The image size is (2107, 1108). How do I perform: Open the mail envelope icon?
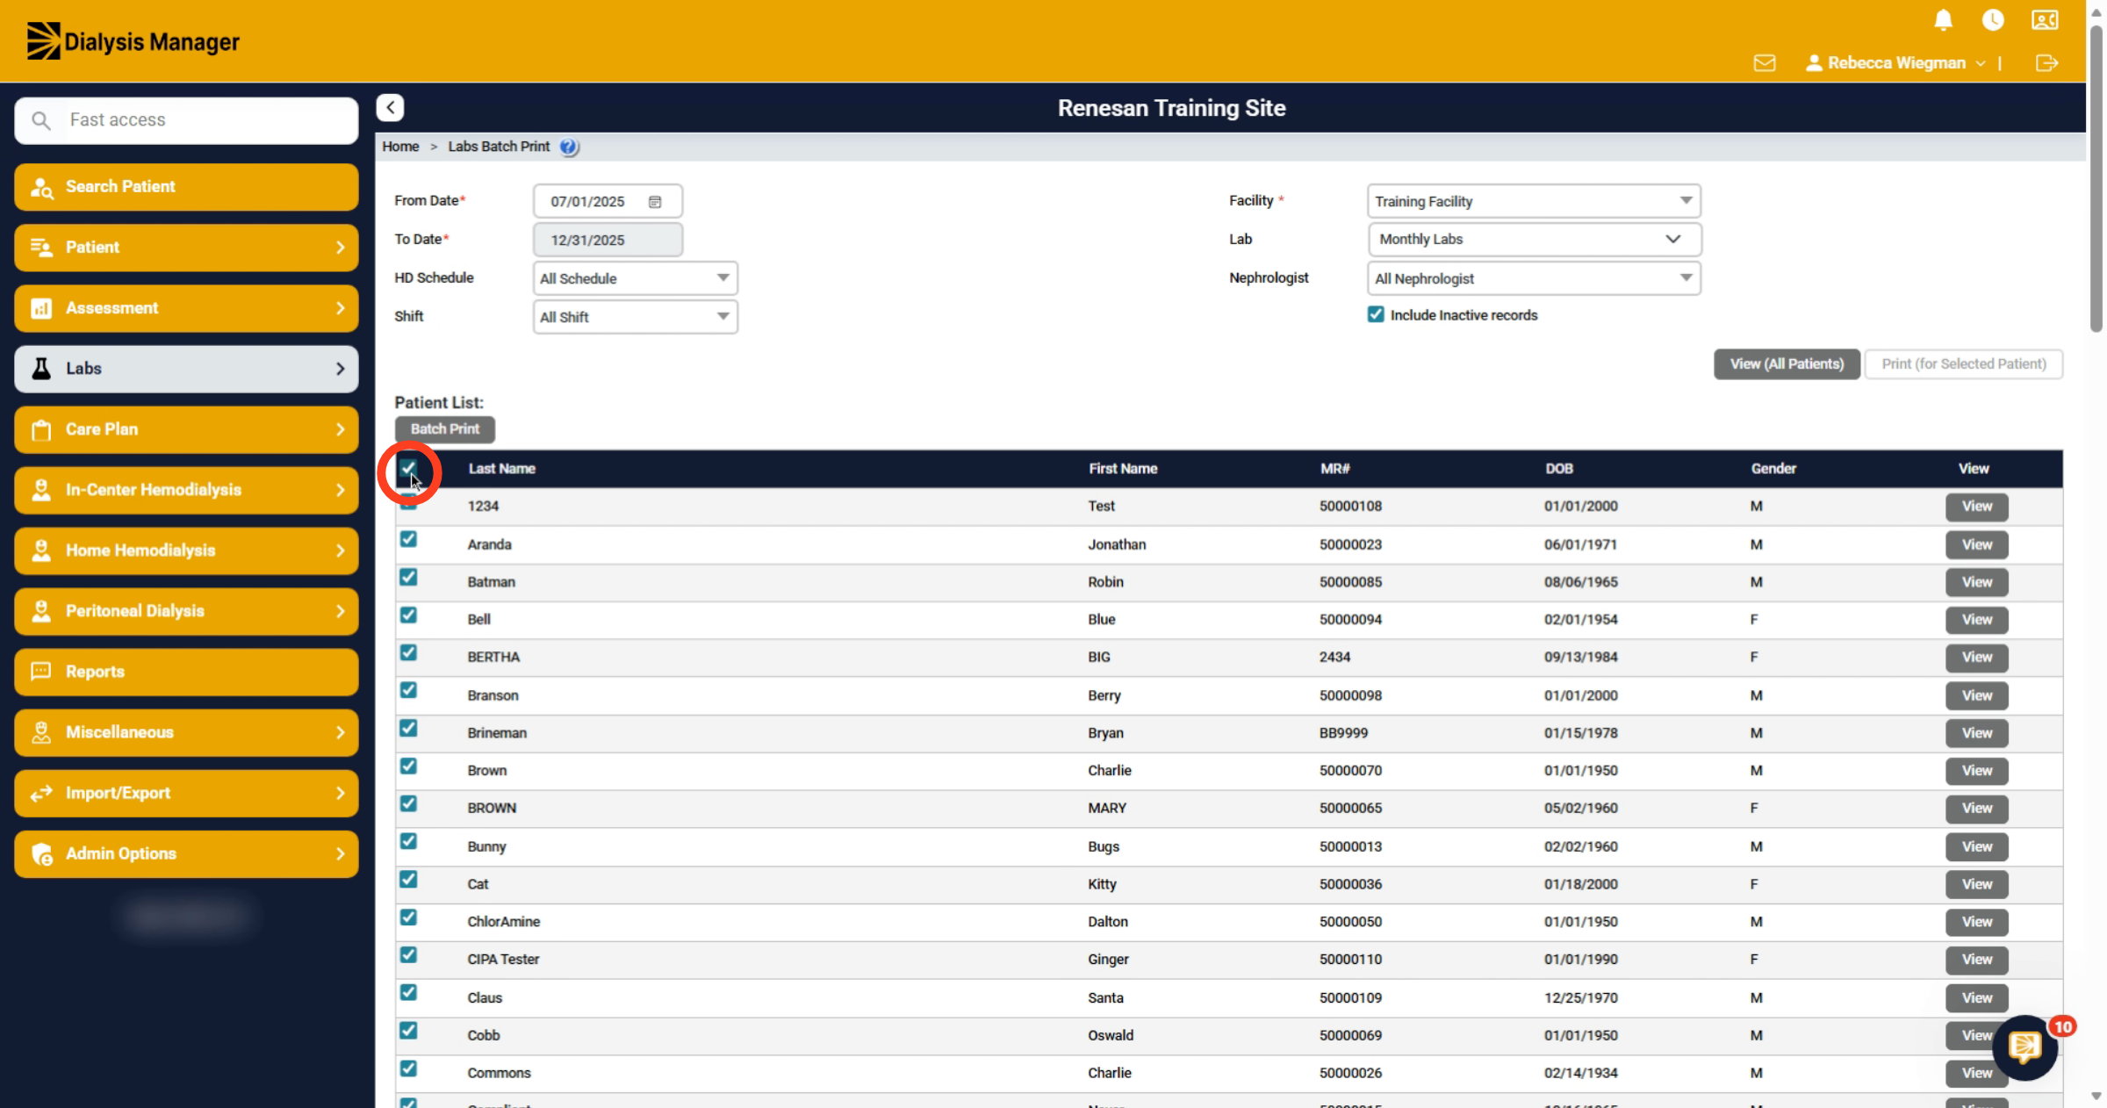point(1765,63)
